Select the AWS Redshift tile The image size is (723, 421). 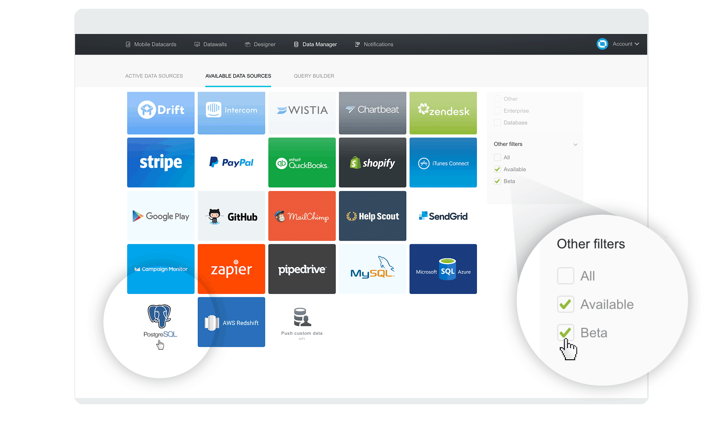coord(231,322)
